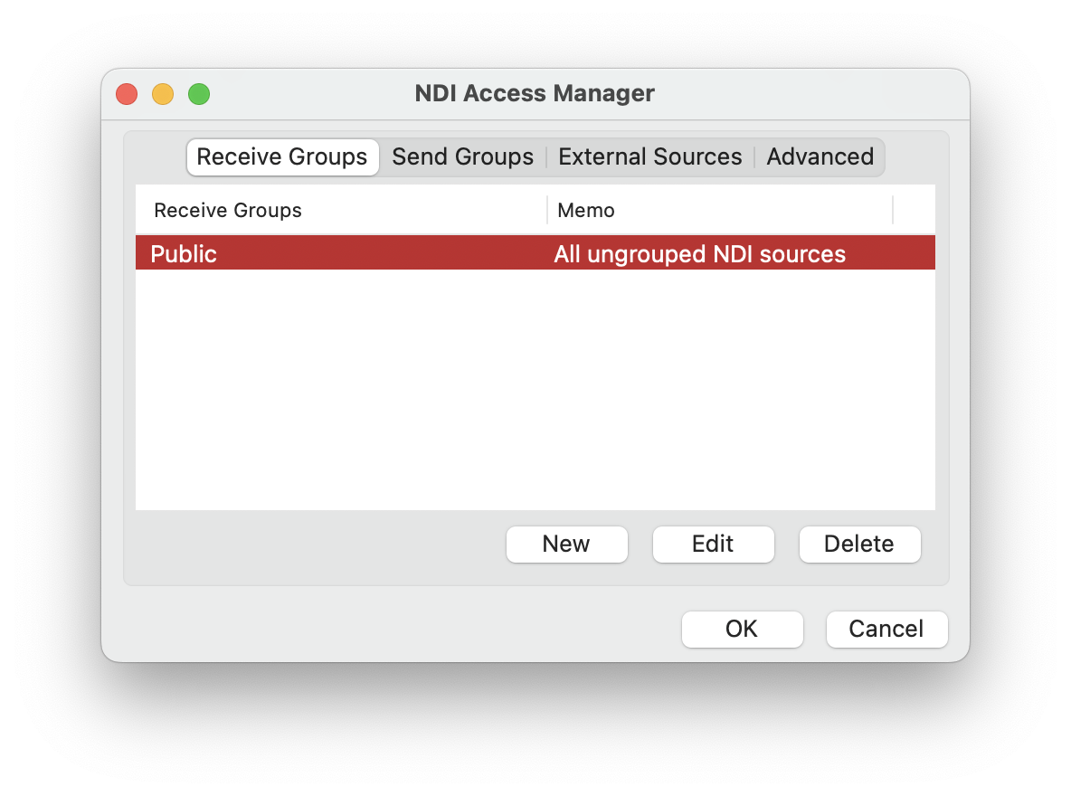Screen dimensions: 1071x796
Task: Switch to the Send Groups tab
Action: 462,156
